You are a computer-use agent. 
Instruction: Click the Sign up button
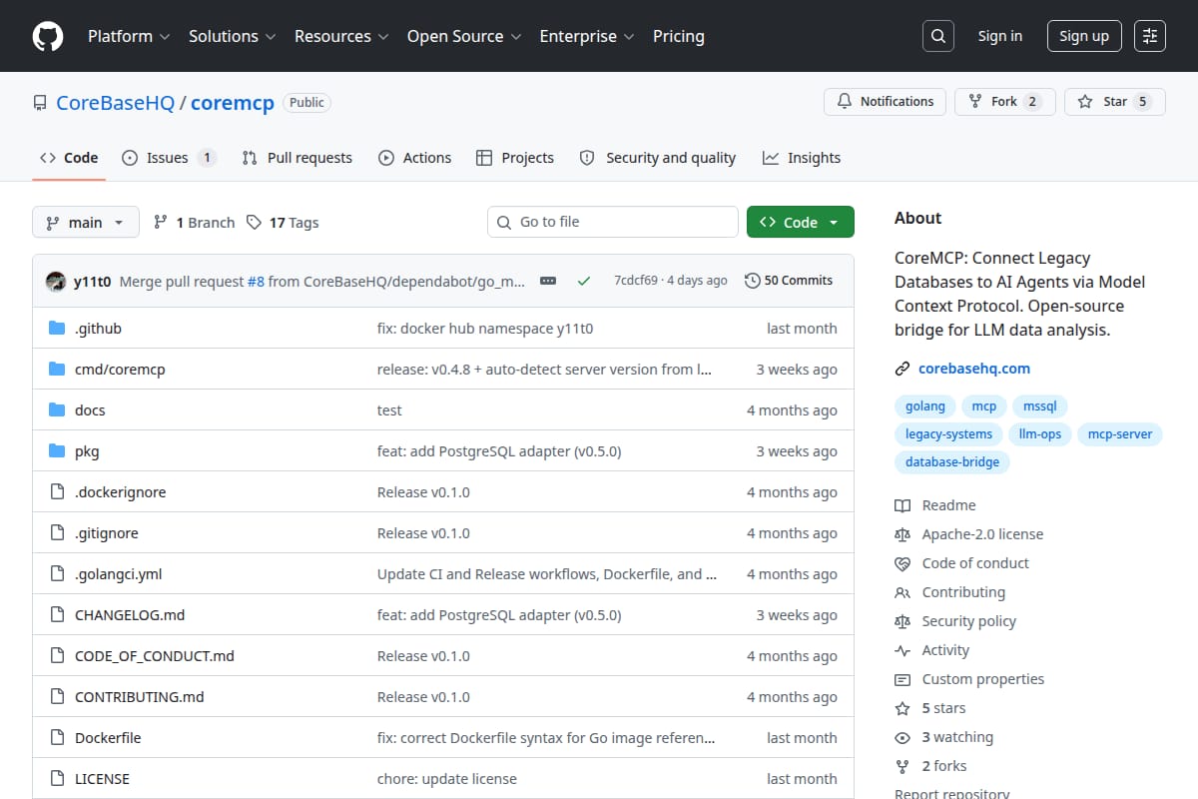pos(1084,36)
